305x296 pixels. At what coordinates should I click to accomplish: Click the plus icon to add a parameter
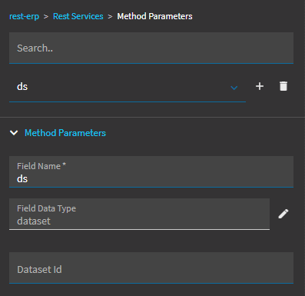[260, 86]
